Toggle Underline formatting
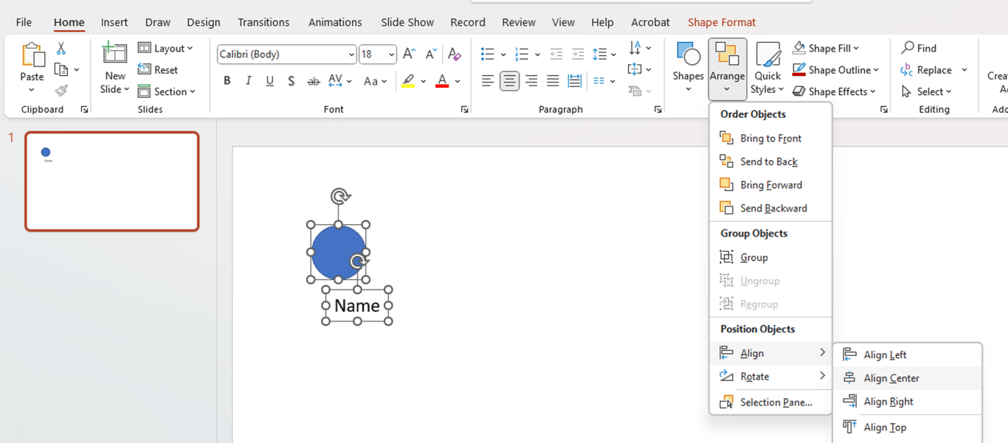This screenshot has height=443, width=1008. click(x=270, y=81)
